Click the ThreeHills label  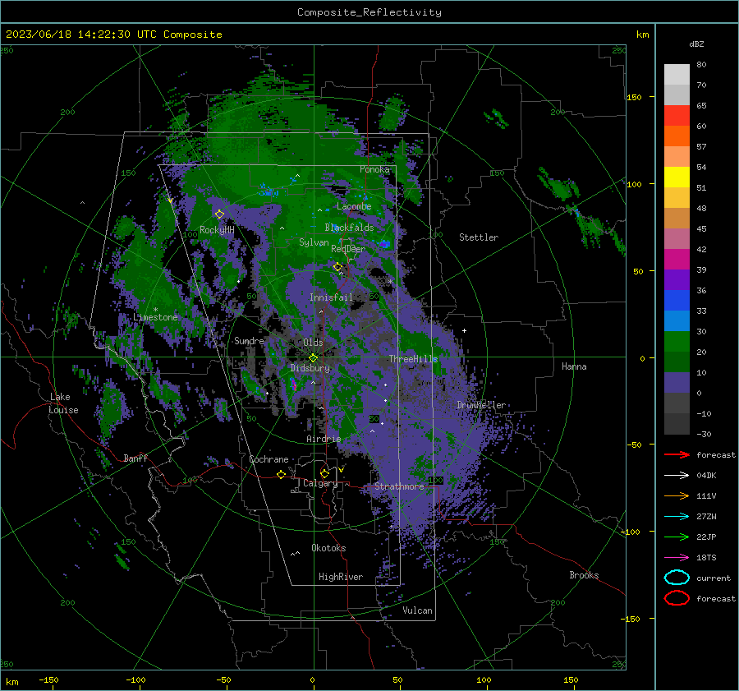413,359
